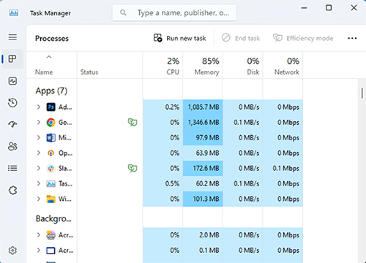Open the Users sidebar page
Screen dimensions: 366x263
12,146
